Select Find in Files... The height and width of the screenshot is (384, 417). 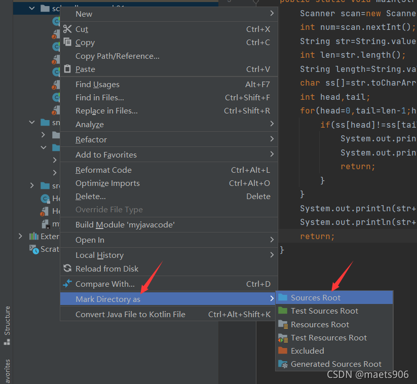tap(169, 98)
